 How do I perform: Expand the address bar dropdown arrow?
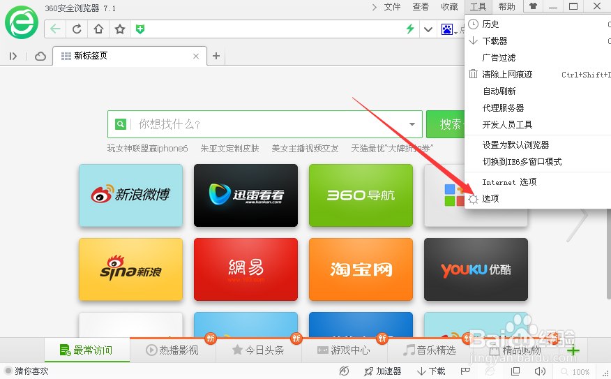click(428, 29)
